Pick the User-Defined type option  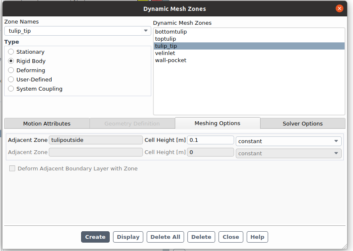[11, 80]
